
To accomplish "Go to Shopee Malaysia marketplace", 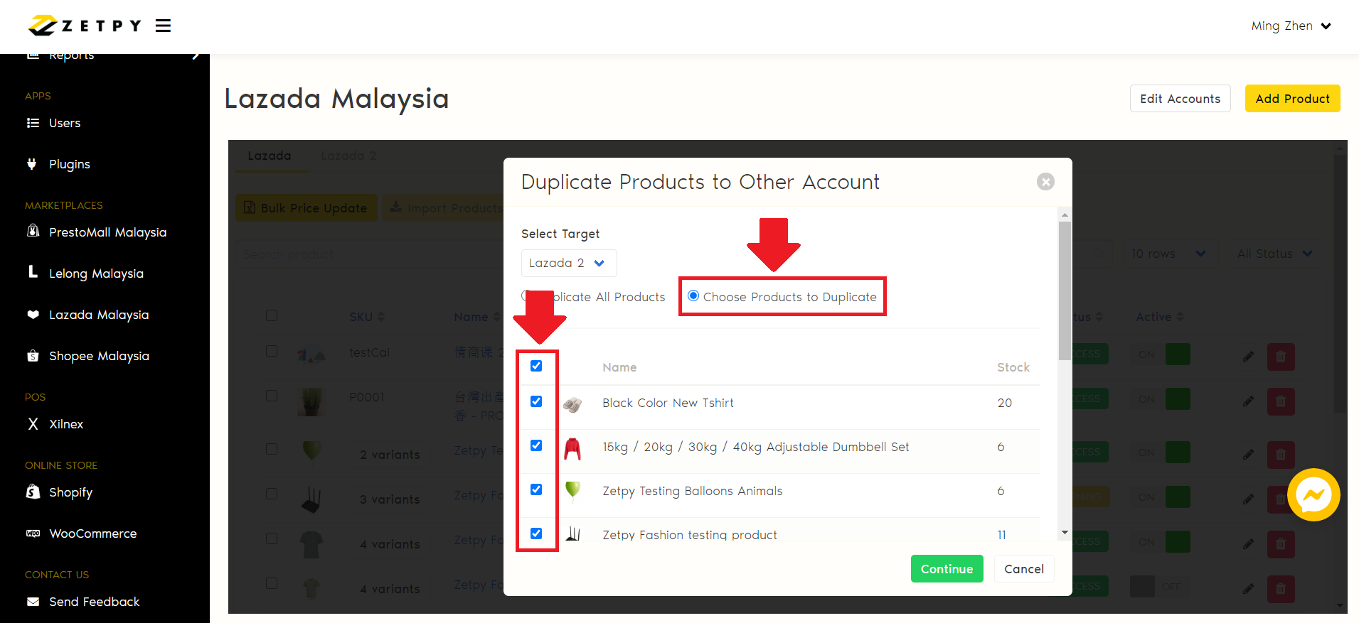I will pyautogui.click(x=98, y=356).
